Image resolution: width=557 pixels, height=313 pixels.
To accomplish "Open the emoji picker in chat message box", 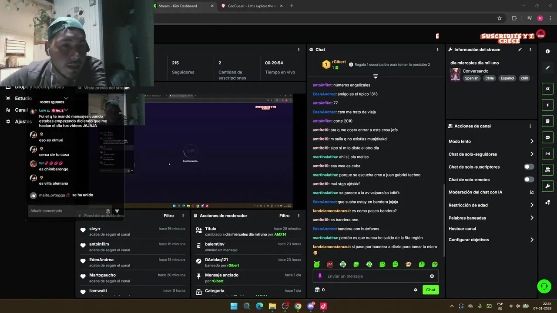I will point(432,276).
